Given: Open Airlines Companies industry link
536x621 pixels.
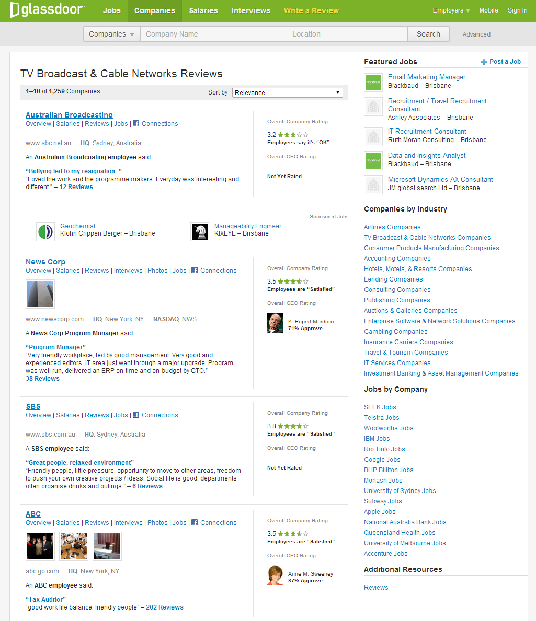Looking at the screenshot, I should tap(392, 227).
